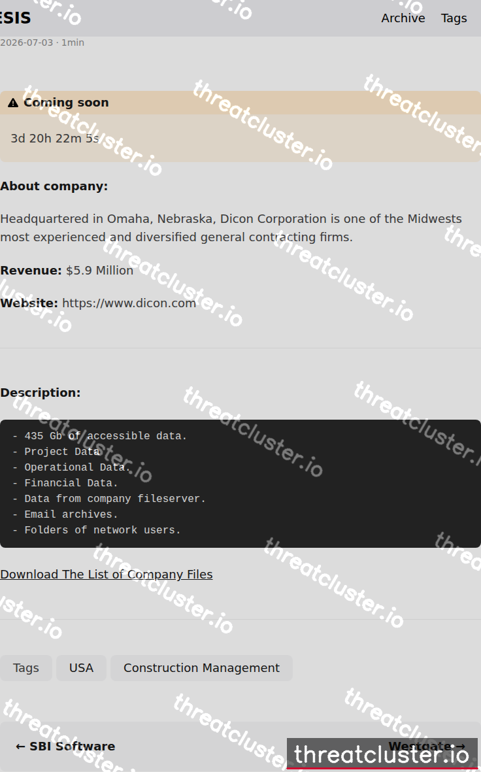The image size is (481, 772).
Task: Click the warning triangle icon beside Coming soon
Action: 13,103
